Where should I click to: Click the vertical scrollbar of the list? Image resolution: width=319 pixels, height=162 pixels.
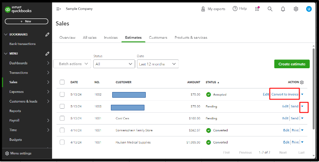pos(314,88)
